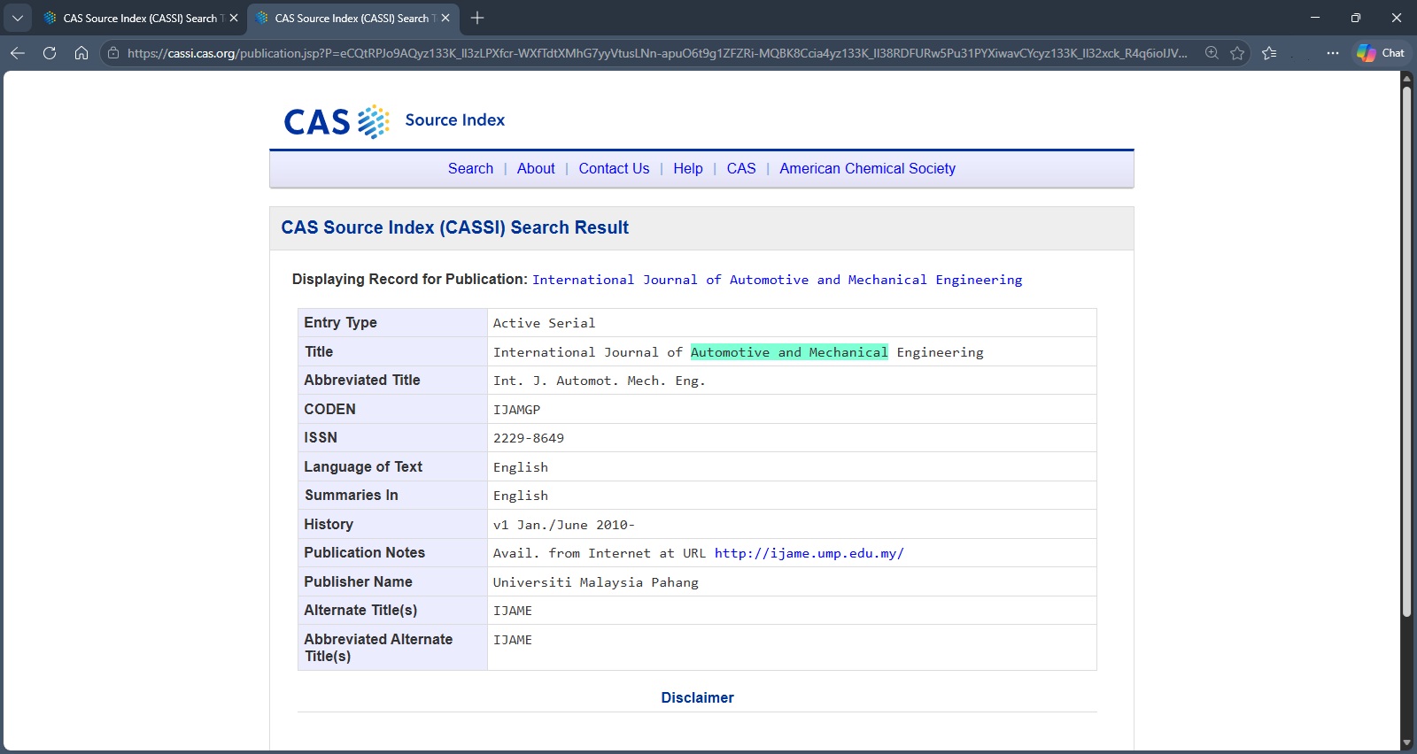Select the ISSN value 2229-8649

click(529, 438)
